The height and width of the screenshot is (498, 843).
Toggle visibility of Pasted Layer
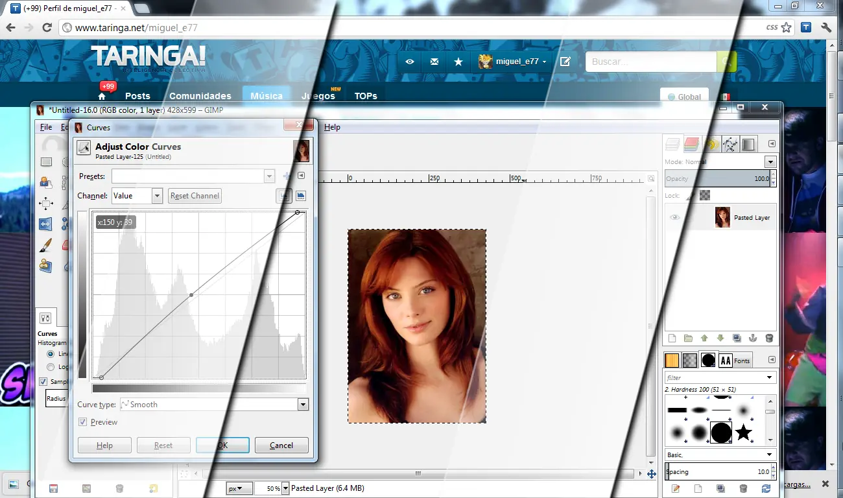[675, 218]
